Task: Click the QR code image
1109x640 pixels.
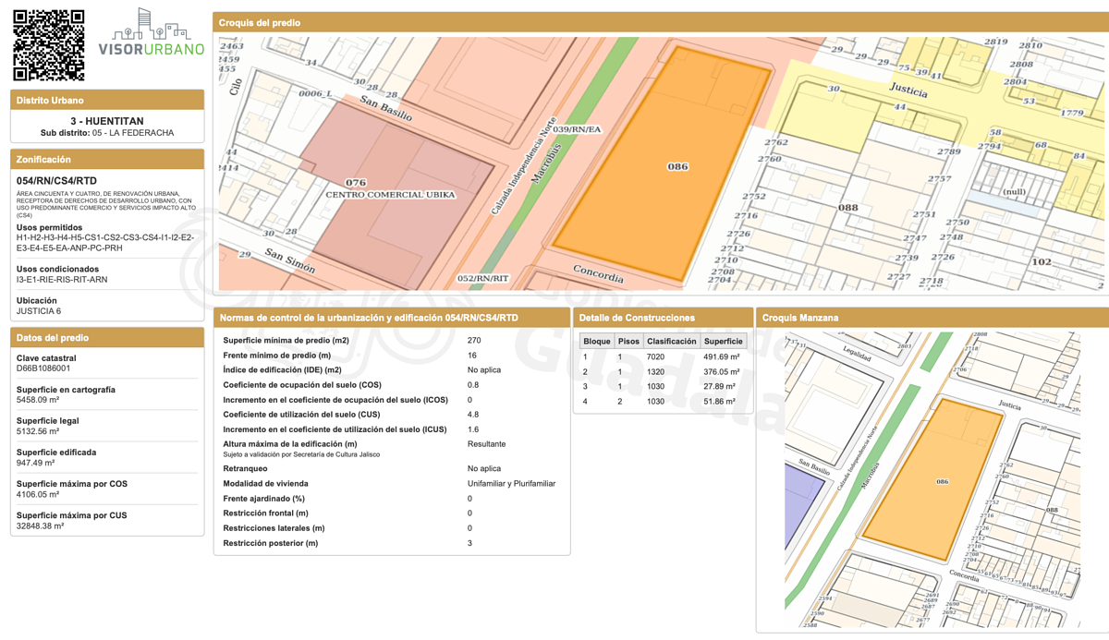Action: click(x=48, y=45)
